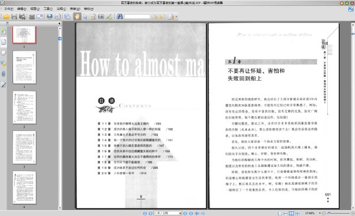The width and height of the screenshot is (355, 216).
Task: Open the first menu (文件) in menu bar
Action: coord(9,9)
